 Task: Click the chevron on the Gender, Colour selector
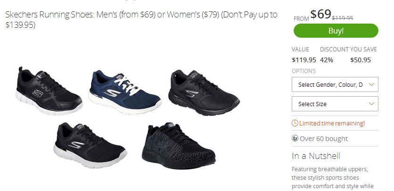371,84
